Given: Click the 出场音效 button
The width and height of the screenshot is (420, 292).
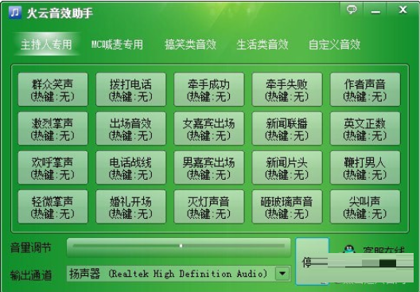Looking at the screenshot, I should (130, 129).
